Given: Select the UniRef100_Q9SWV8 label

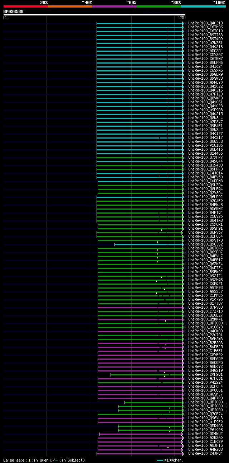Looking at the screenshot, I should coord(205,79).
